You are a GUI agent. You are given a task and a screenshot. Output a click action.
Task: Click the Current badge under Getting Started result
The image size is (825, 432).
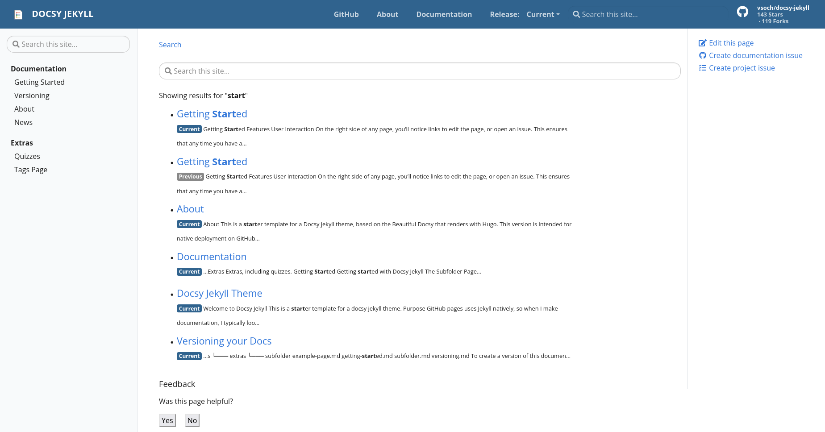pos(189,129)
